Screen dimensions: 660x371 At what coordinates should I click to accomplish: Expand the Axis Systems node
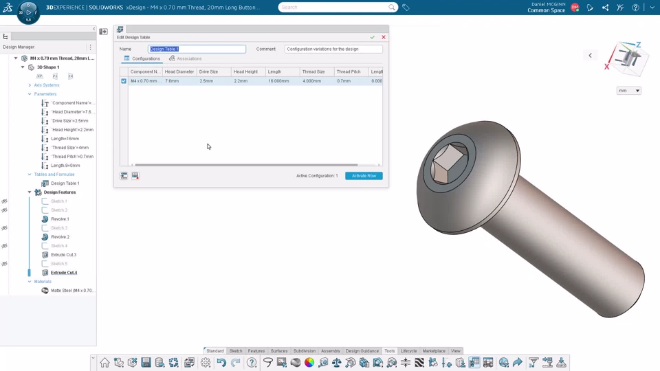click(x=30, y=85)
